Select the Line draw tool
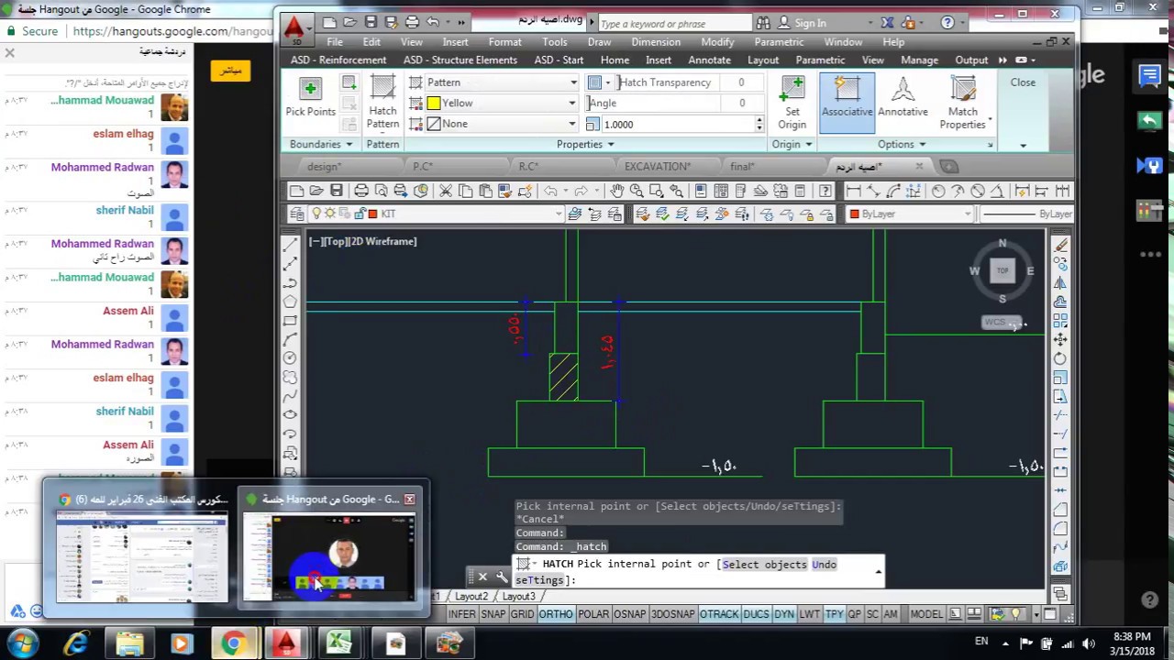 click(290, 245)
